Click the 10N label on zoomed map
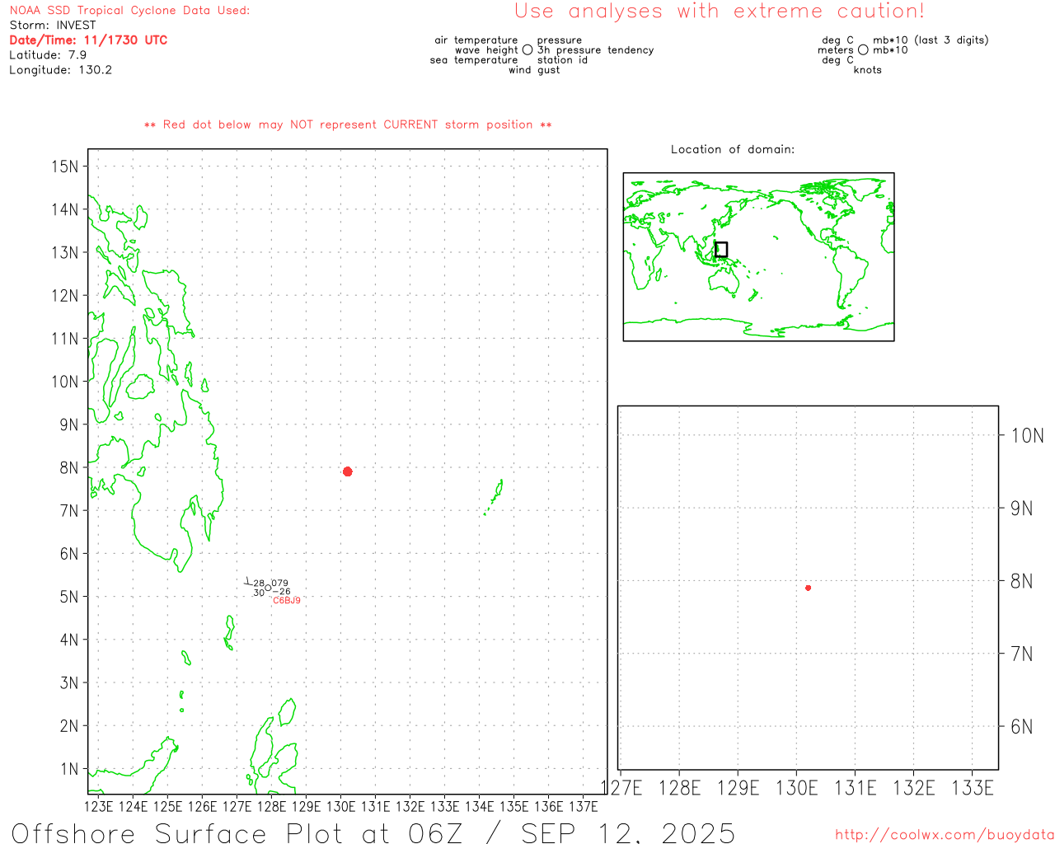 (x=1028, y=436)
